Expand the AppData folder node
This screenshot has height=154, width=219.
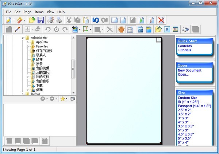tap(28, 42)
